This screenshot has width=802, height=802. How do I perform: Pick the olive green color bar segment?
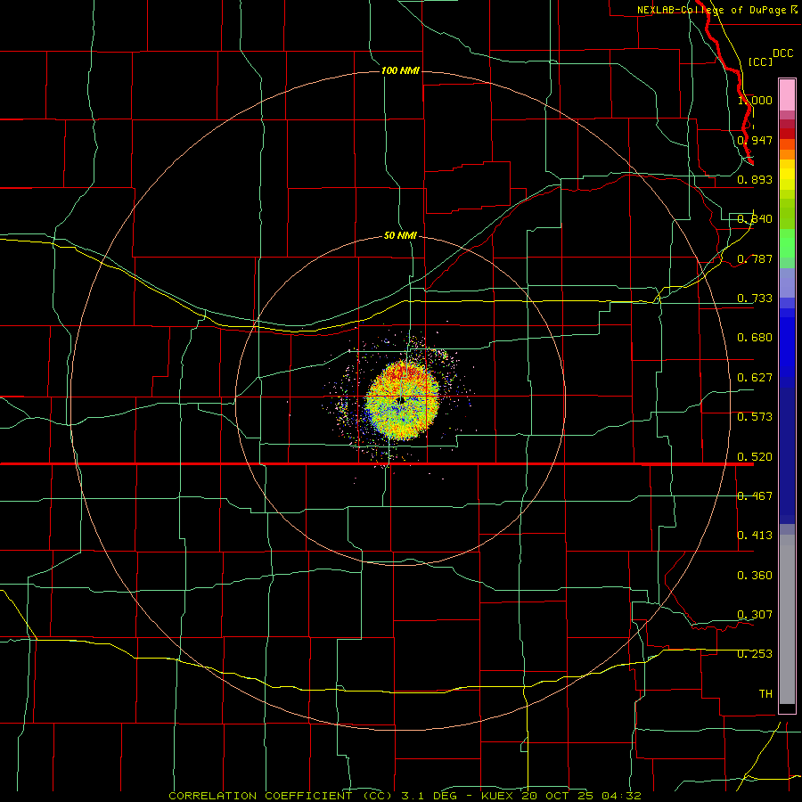(x=787, y=213)
